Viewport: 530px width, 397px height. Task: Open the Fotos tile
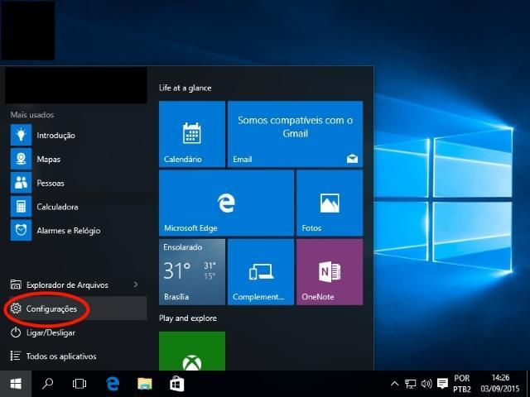click(330, 203)
